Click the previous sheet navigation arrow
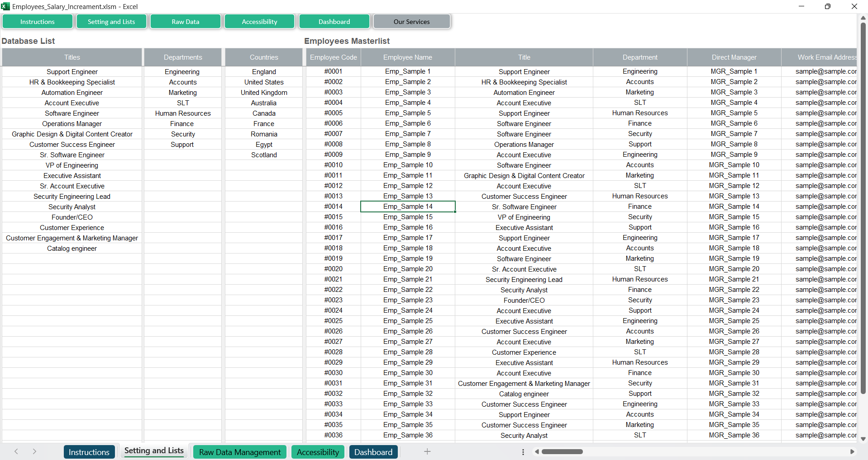Image resolution: width=868 pixels, height=460 pixels. coord(16,451)
